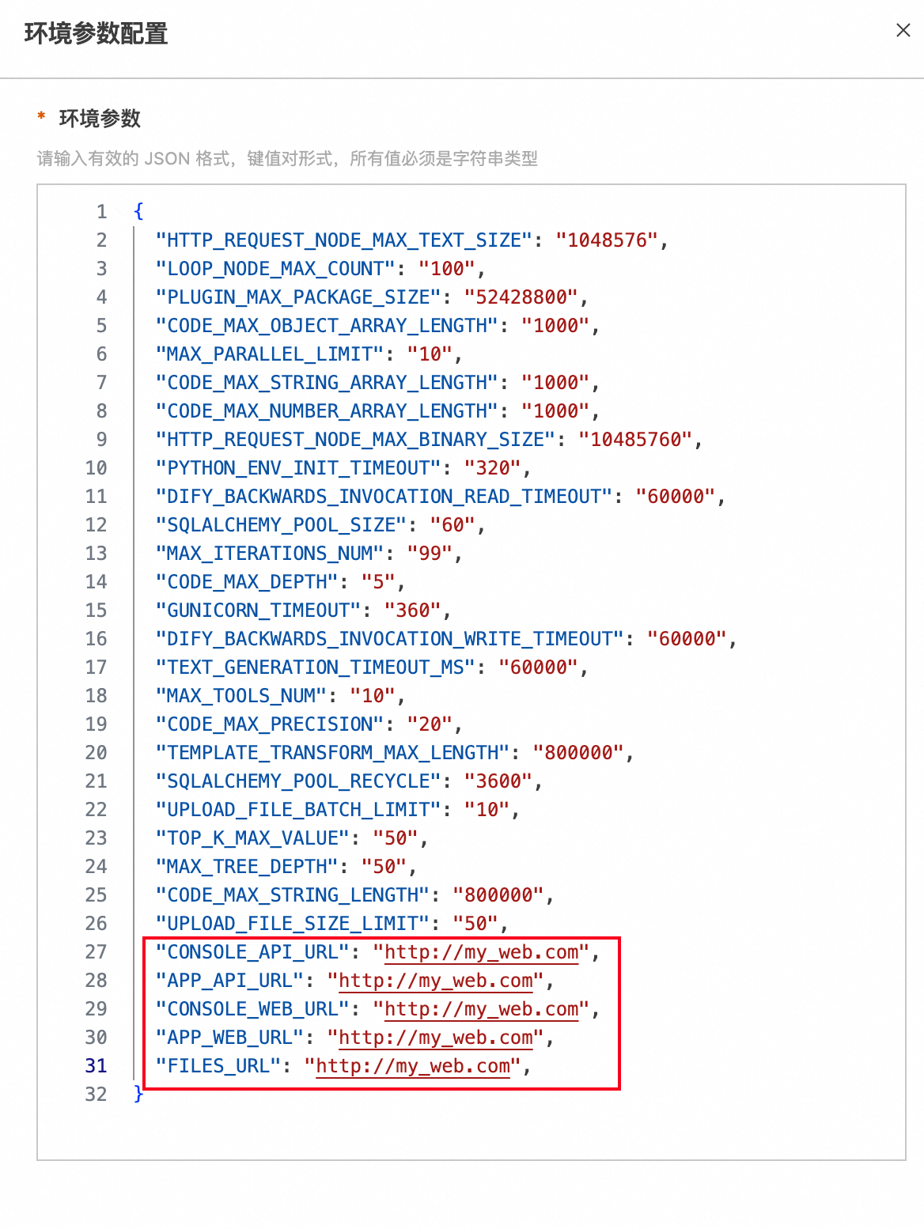
Task: Click the APP_WEB_URL http://my_web.com link
Action: click(436, 1038)
